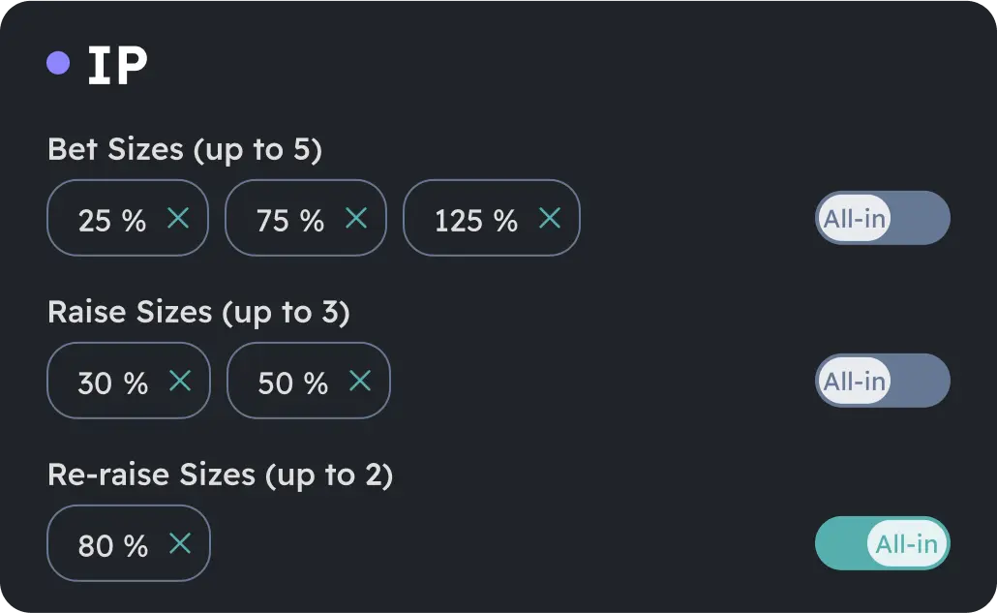This screenshot has width=997, height=613.
Task: Click the Re-raise Sizes label
Action: tap(221, 475)
